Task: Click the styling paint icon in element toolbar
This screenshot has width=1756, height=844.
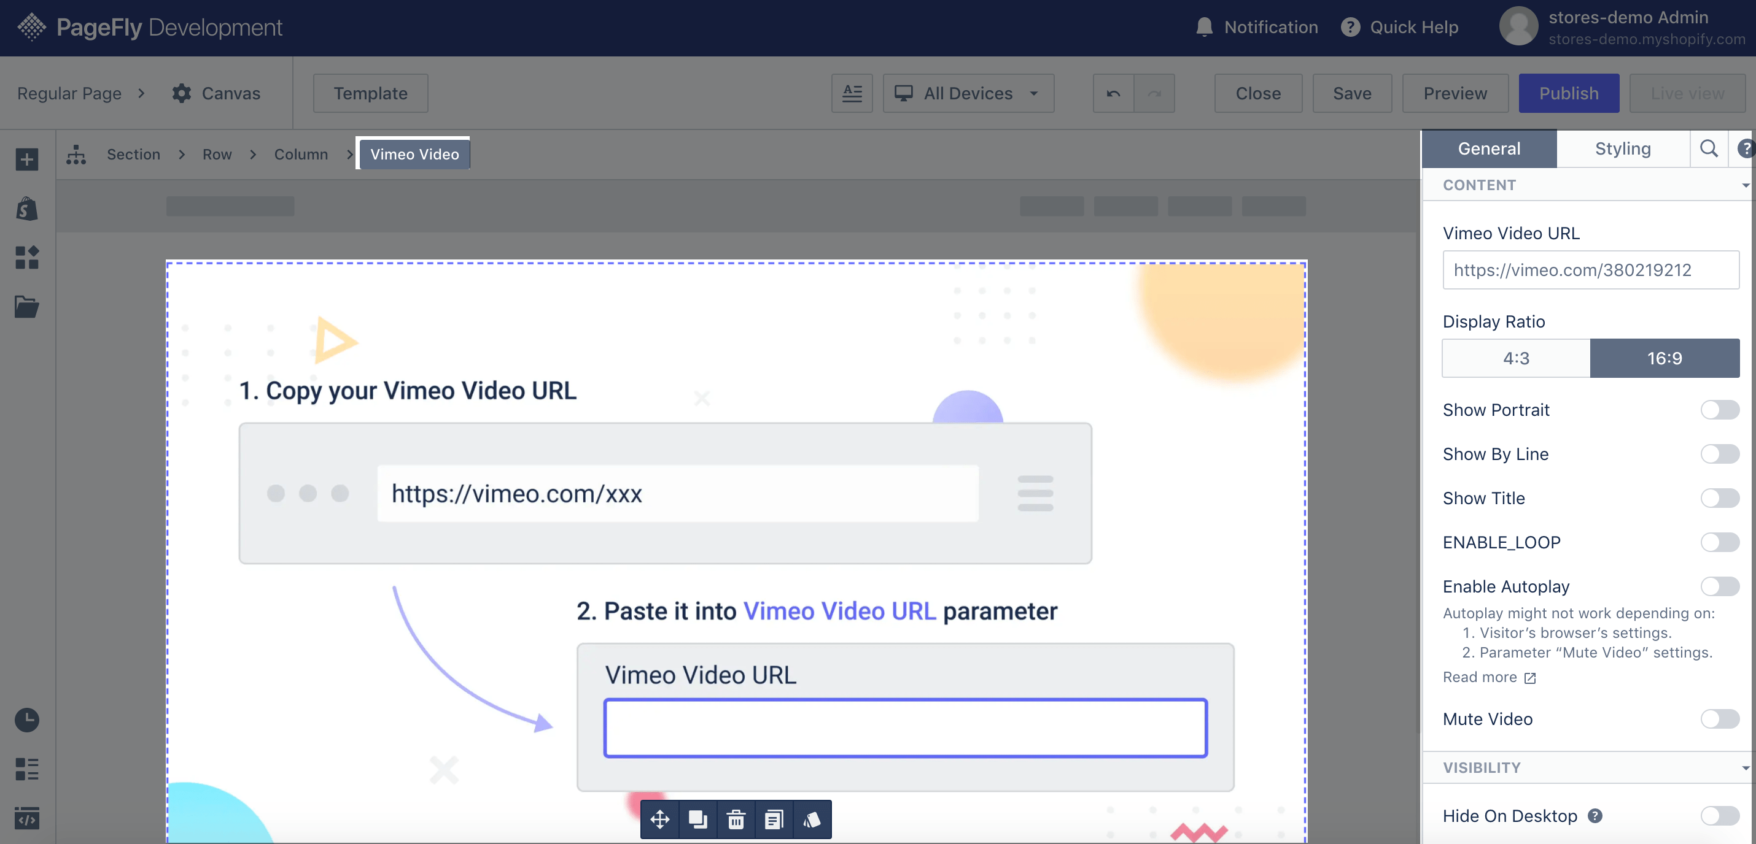Action: tap(812, 819)
